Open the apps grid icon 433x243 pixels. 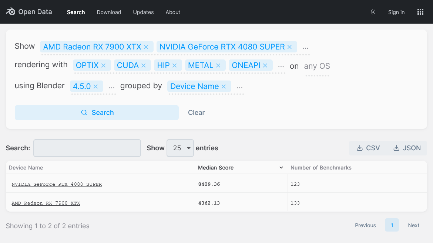420,12
